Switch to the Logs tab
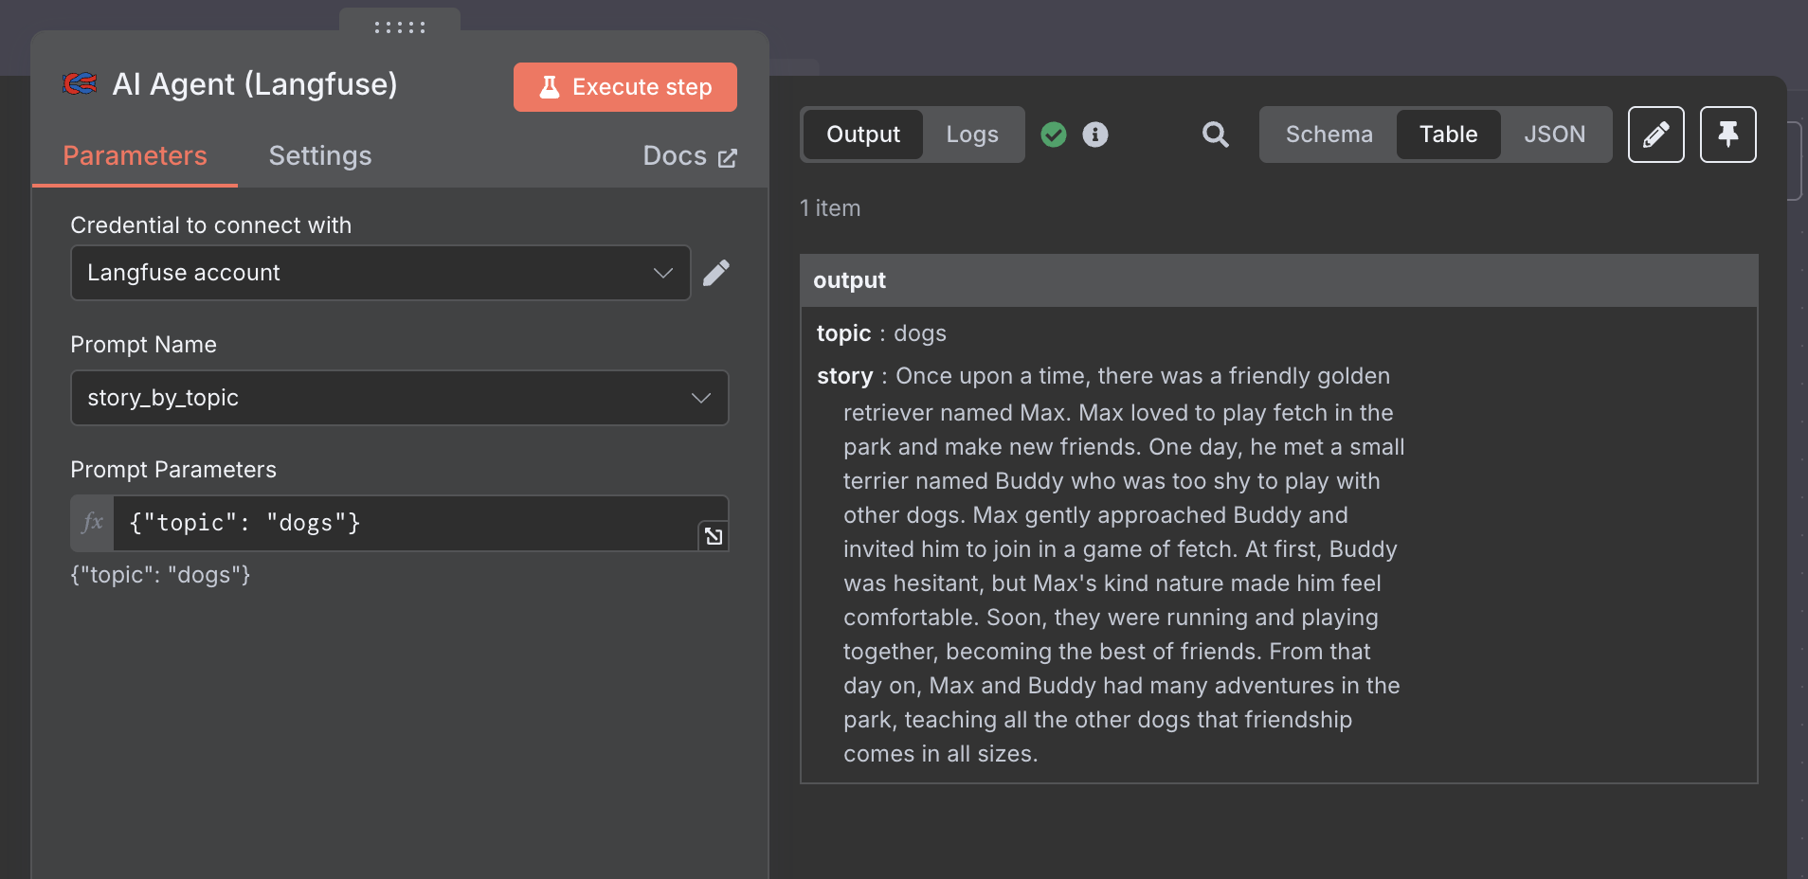 point(972,135)
